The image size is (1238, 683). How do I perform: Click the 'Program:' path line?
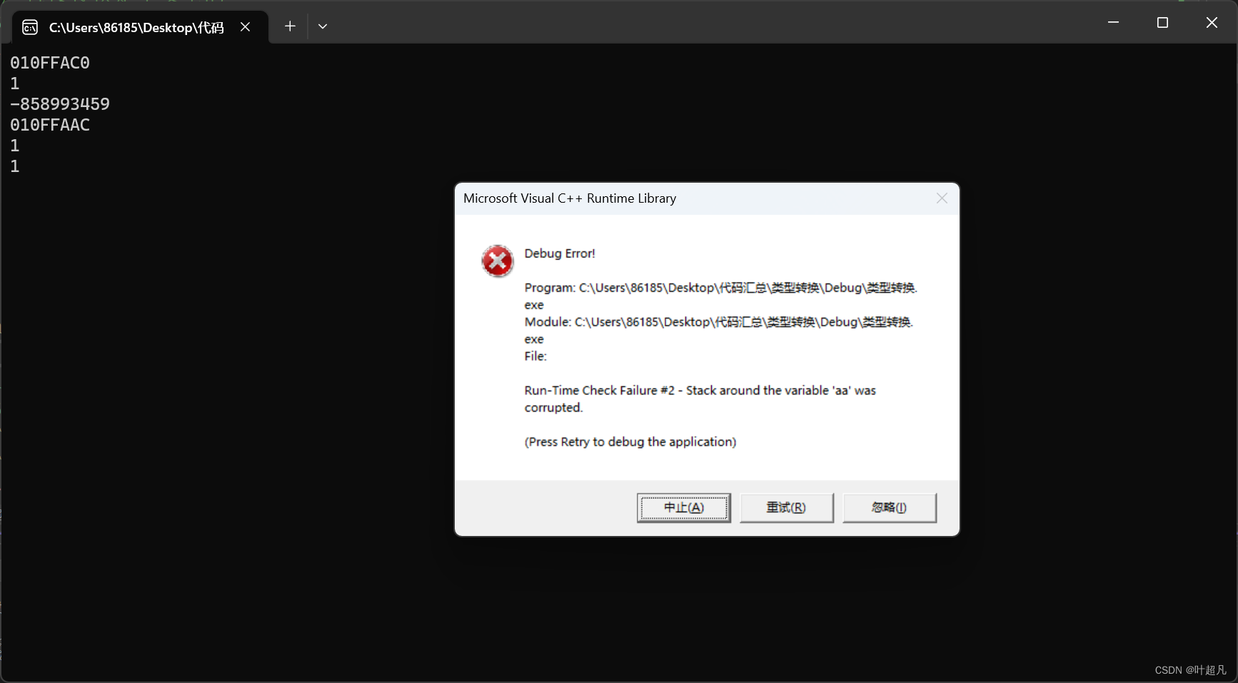point(720,296)
